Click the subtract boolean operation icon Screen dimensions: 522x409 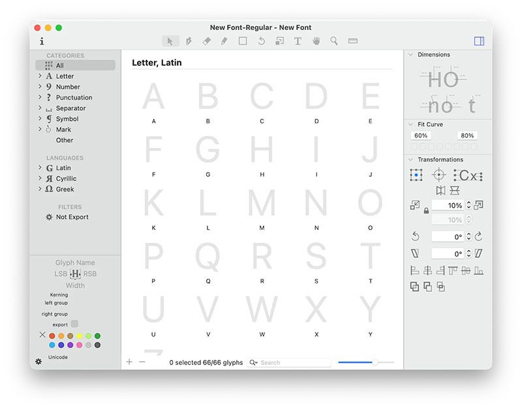(427, 287)
